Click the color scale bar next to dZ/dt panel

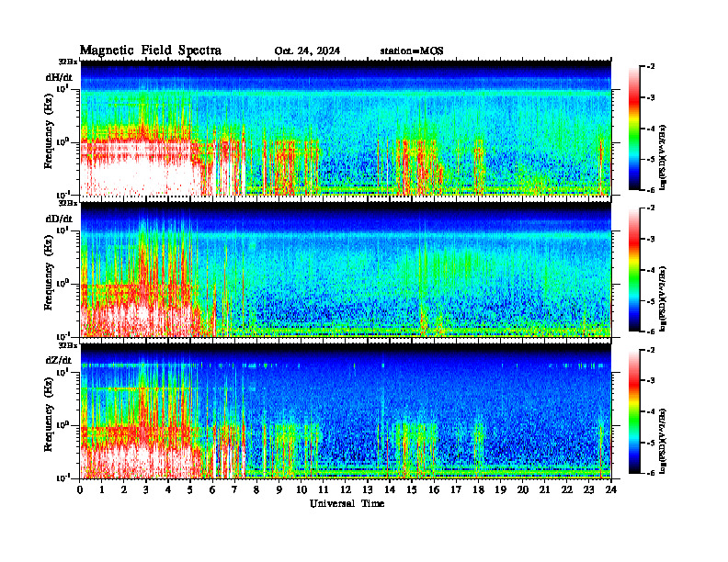[634, 411]
